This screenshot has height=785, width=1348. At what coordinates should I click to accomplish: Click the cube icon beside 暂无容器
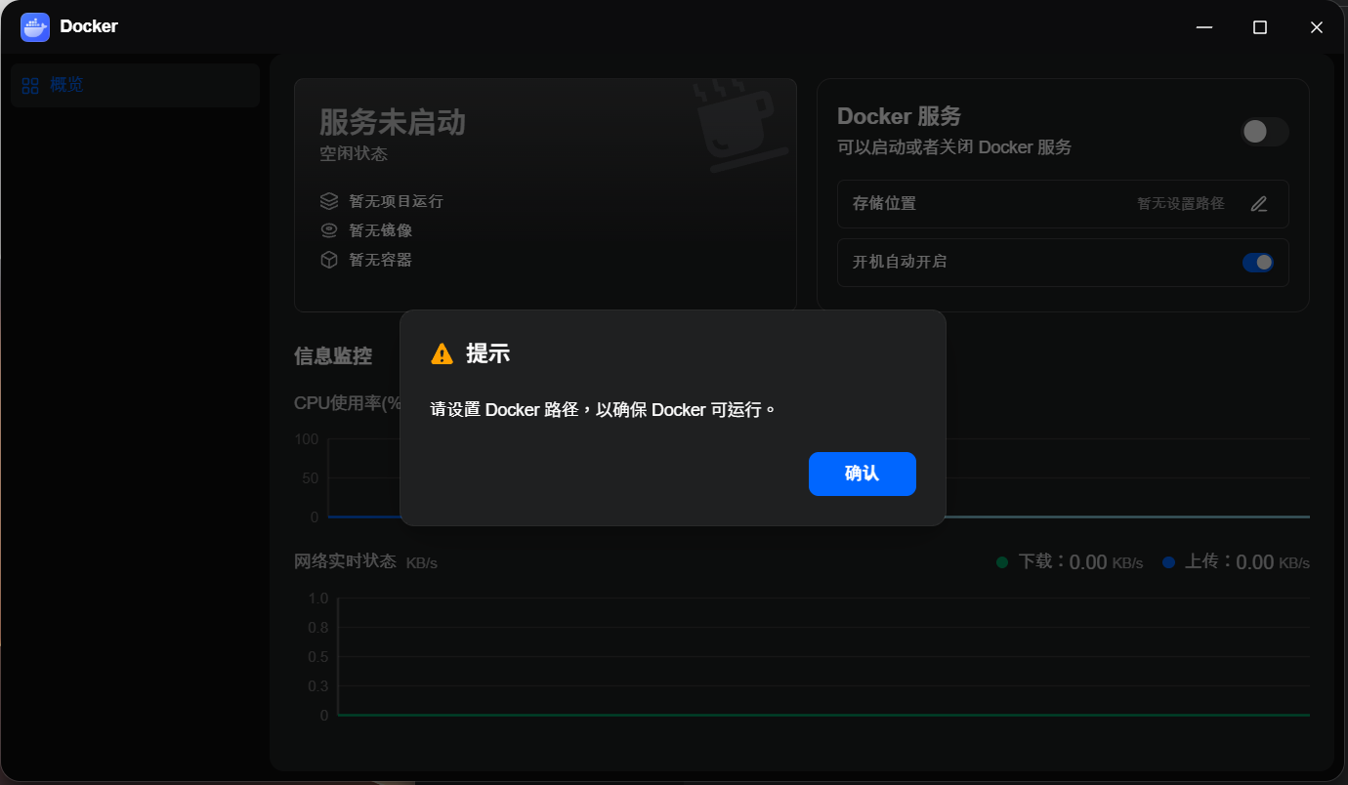coord(329,260)
